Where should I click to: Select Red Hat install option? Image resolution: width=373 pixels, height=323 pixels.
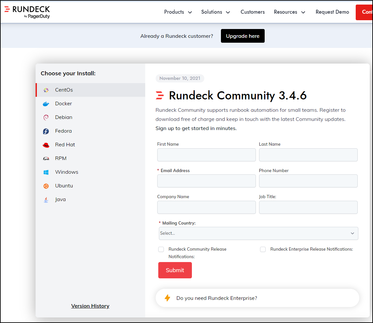[x=90, y=145]
